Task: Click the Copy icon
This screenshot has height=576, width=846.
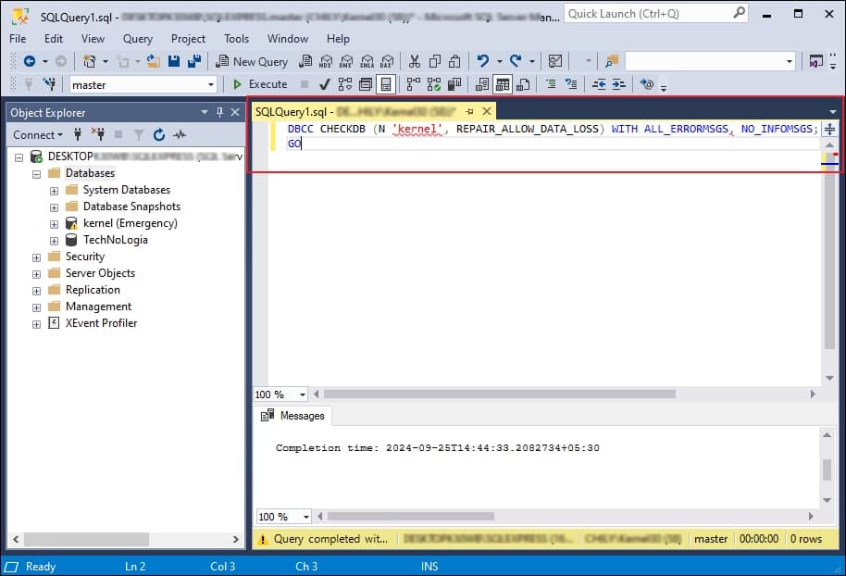Action: pyautogui.click(x=434, y=61)
